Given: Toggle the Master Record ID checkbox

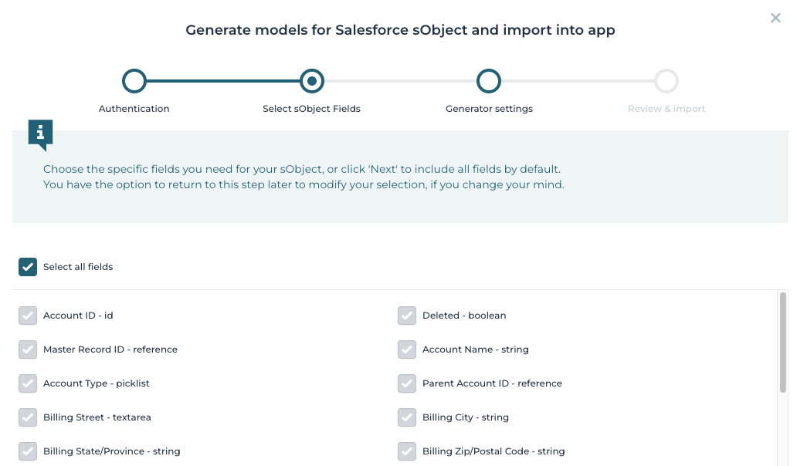Looking at the screenshot, I should [28, 349].
